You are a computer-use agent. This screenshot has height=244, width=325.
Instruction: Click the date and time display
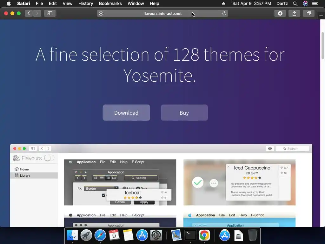coord(252,3)
